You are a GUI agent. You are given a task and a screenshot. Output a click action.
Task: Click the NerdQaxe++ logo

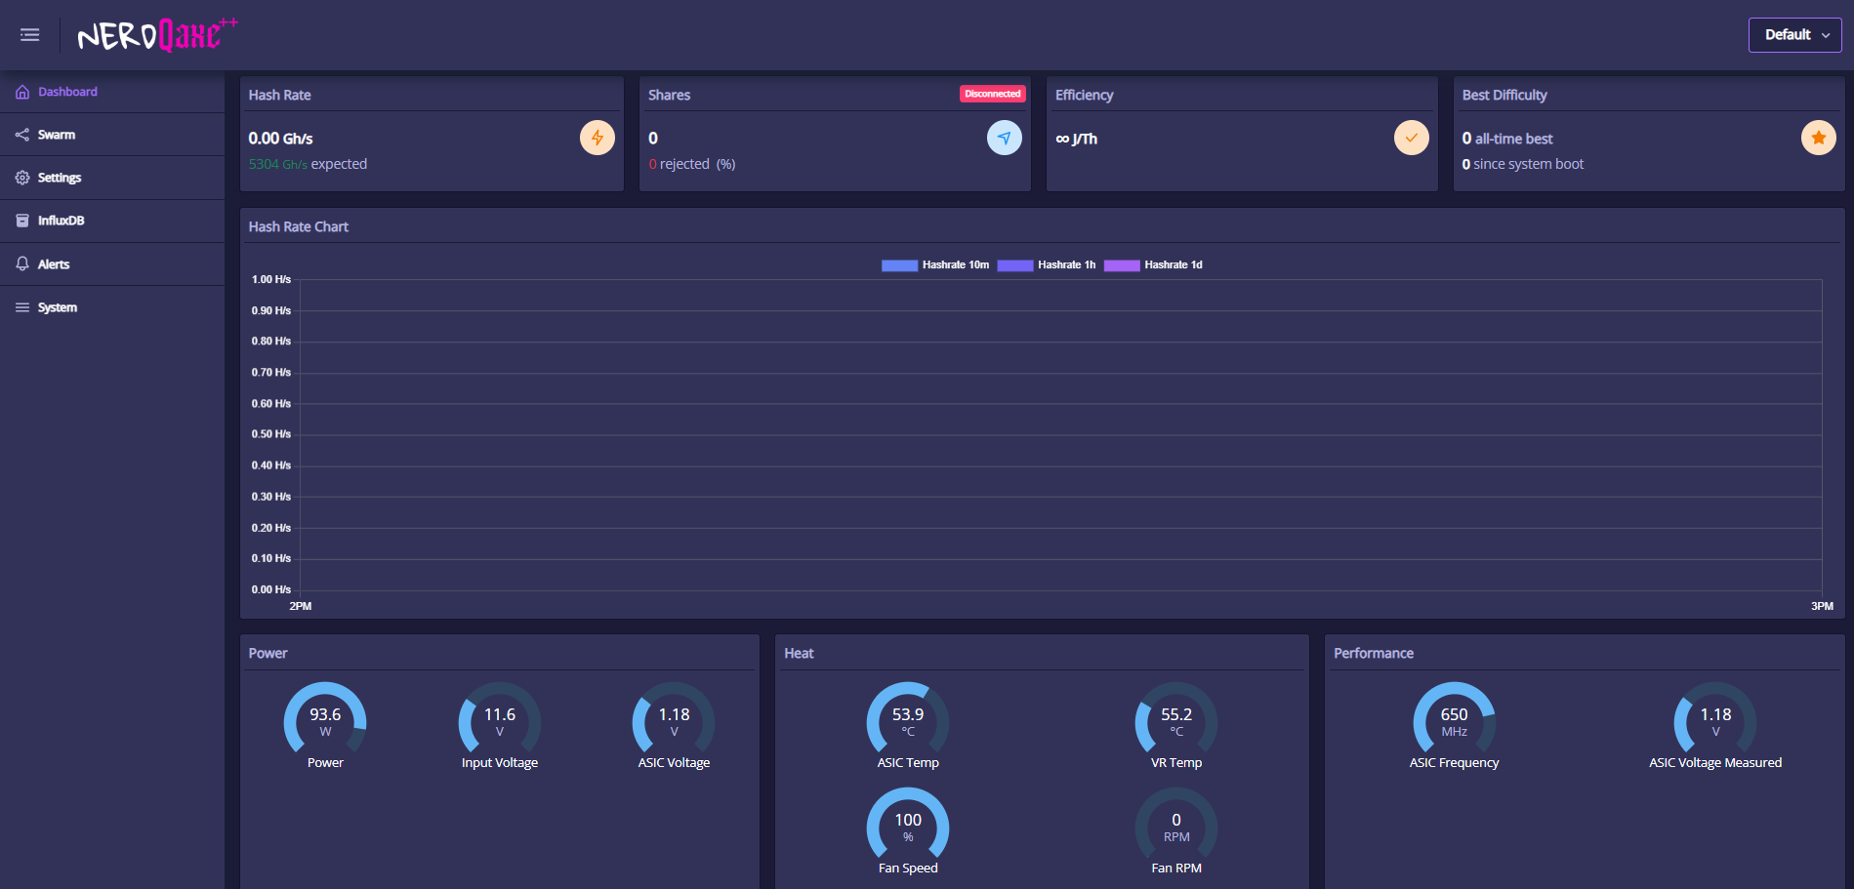156,35
